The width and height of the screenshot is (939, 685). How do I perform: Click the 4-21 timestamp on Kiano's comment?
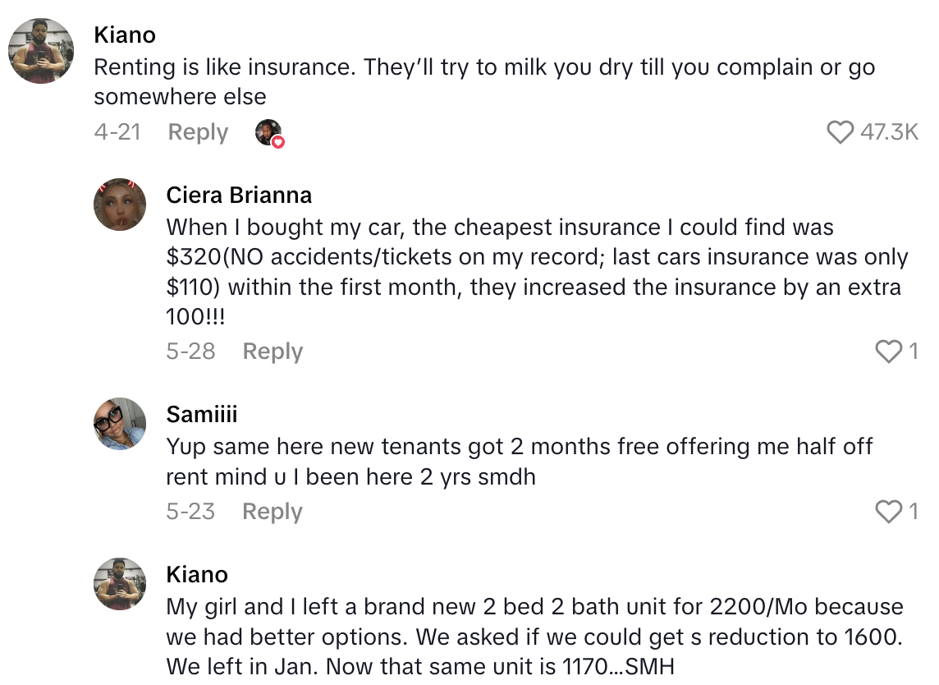click(117, 132)
